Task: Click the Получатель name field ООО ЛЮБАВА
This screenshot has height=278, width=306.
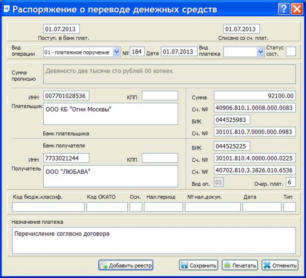Action: [x=111, y=176]
